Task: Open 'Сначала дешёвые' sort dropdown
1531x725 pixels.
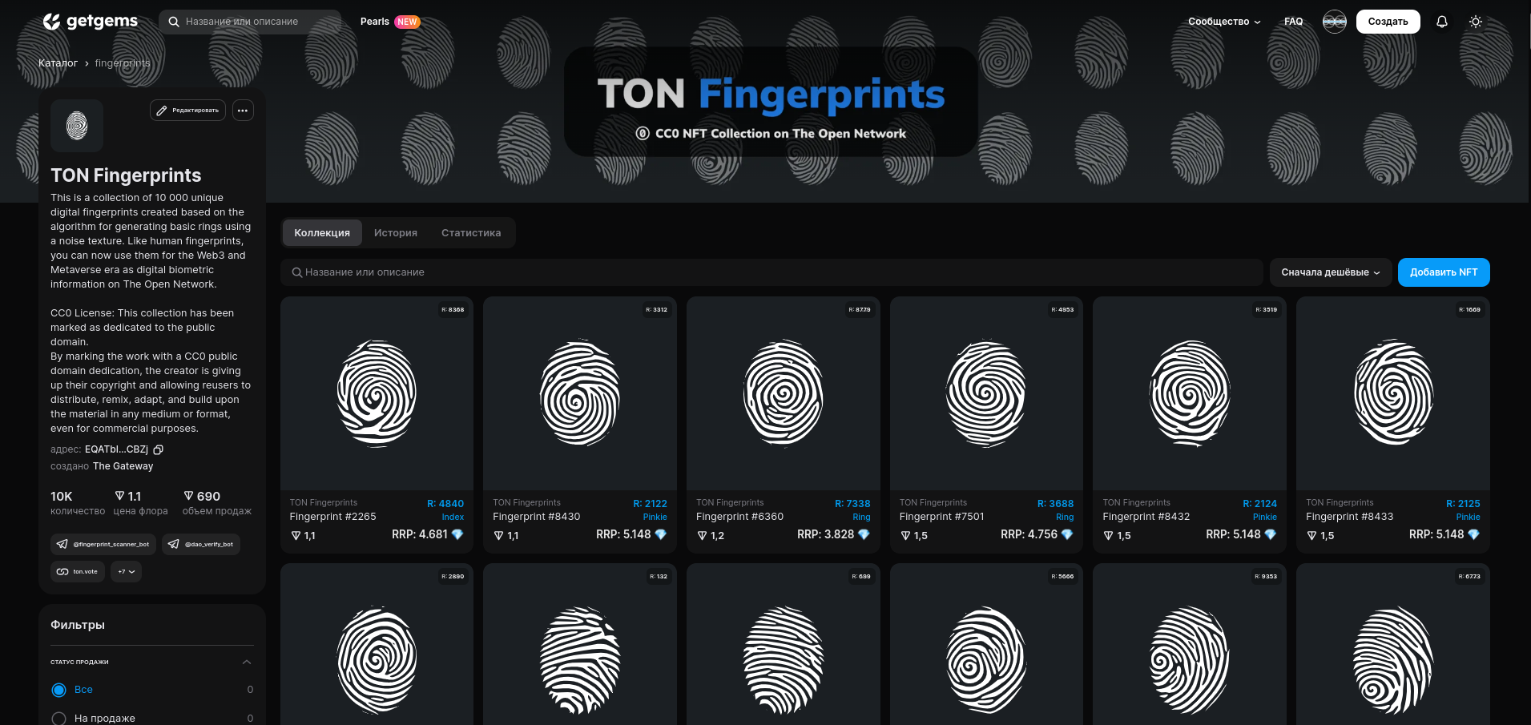Action: [1331, 272]
